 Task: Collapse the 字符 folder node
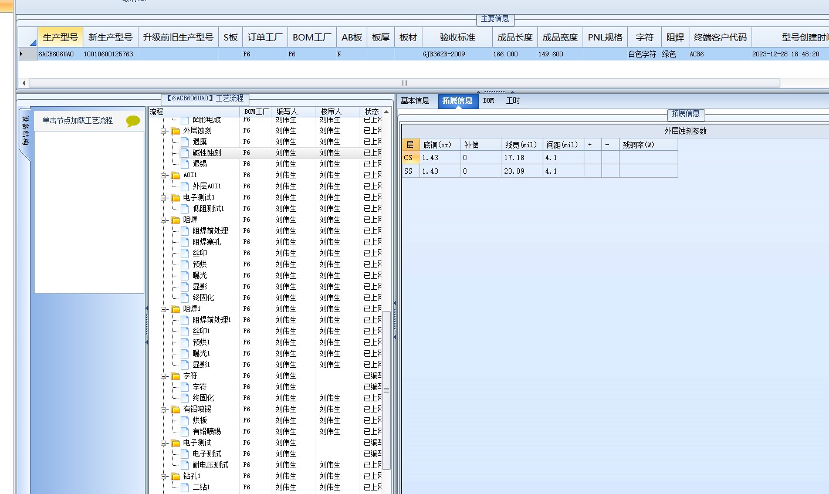pyautogui.click(x=164, y=376)
